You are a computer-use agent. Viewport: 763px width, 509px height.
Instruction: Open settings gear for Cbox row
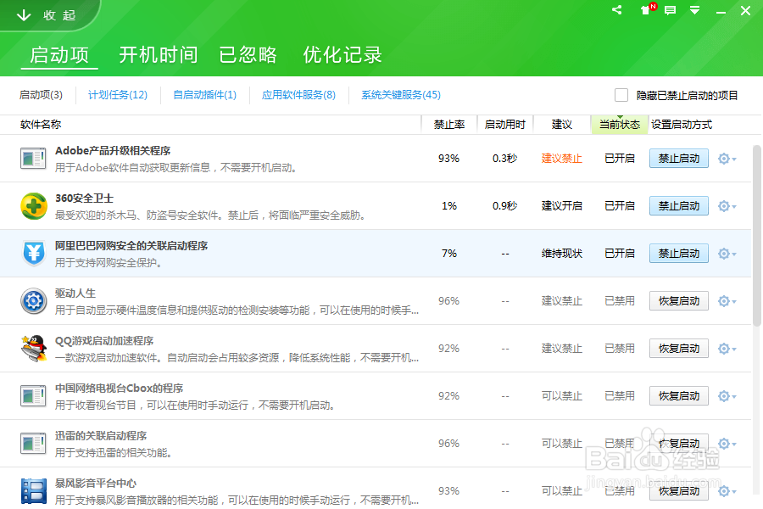[x=727, y=396]
